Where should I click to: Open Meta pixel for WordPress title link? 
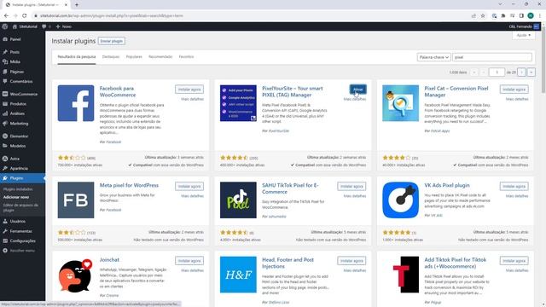[129, 185]
